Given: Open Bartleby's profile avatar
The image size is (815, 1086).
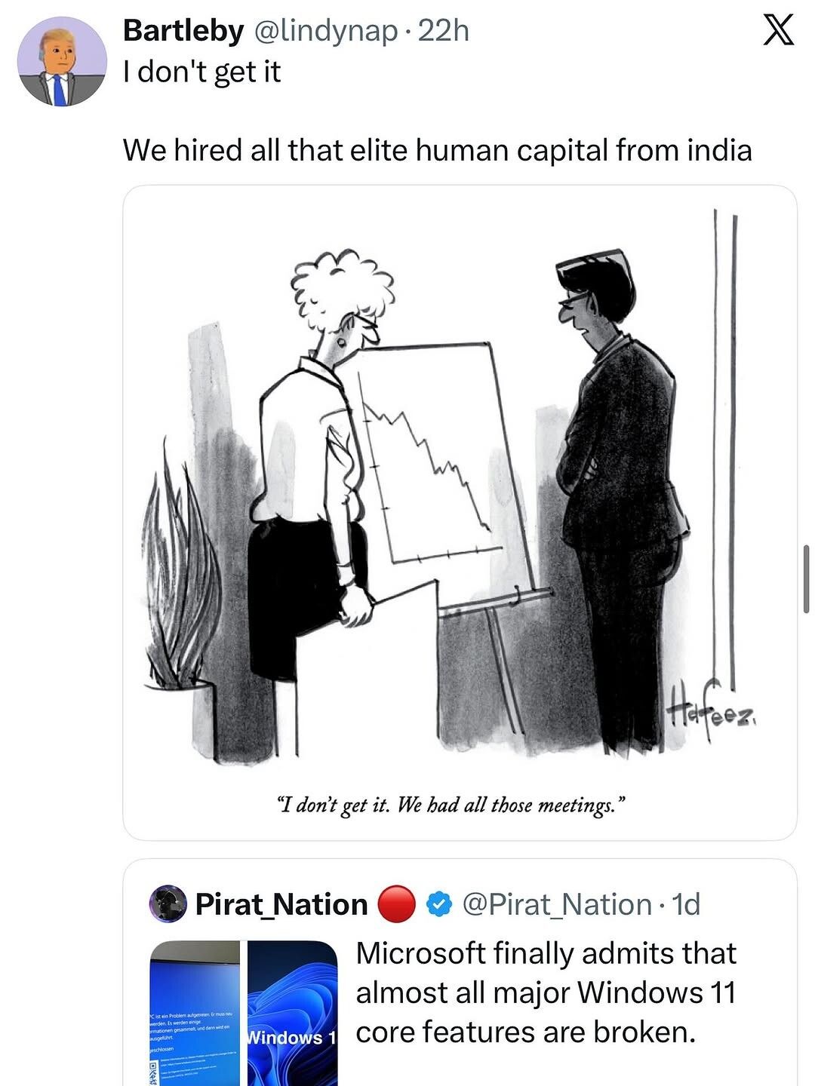Looking at the screenshot, I should 63,63.
